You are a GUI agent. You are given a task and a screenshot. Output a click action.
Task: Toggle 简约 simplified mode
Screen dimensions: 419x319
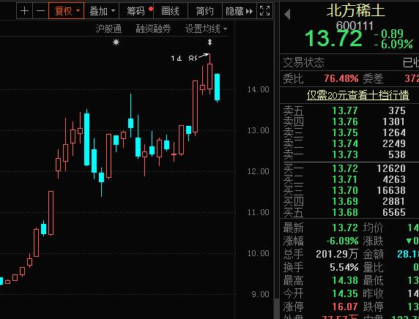pyautogui.click(x=205, y=11)
